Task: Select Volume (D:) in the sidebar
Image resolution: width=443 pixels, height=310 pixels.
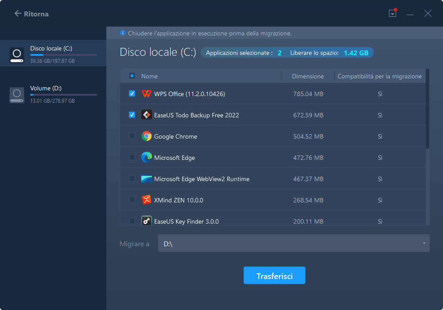Action: pos(53,95)
